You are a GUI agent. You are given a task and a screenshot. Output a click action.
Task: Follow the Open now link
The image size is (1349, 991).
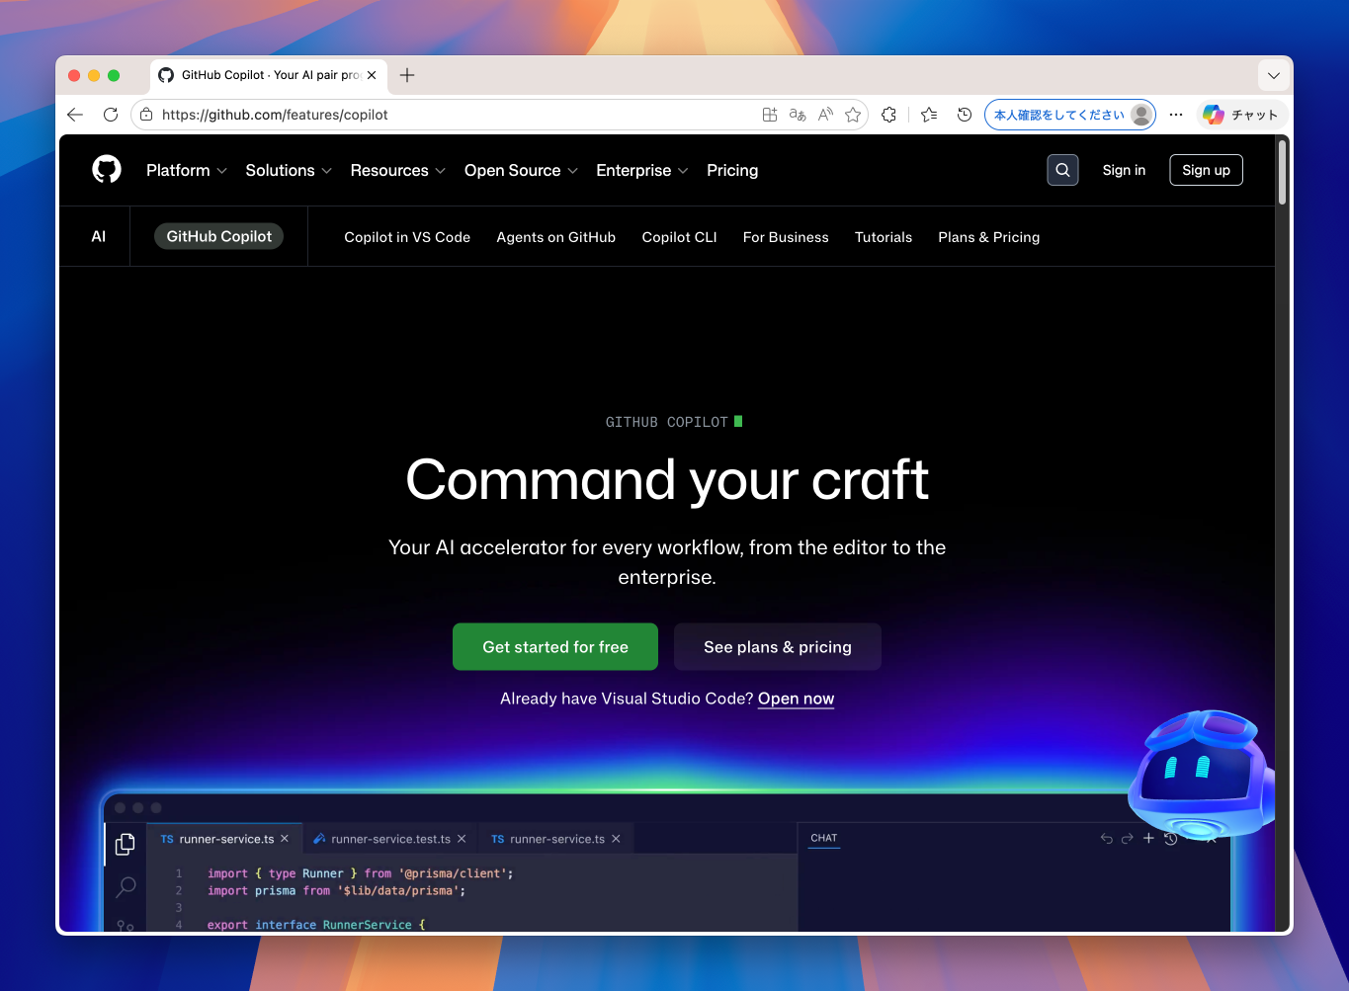pyautogui.click(x=796, y=699)
